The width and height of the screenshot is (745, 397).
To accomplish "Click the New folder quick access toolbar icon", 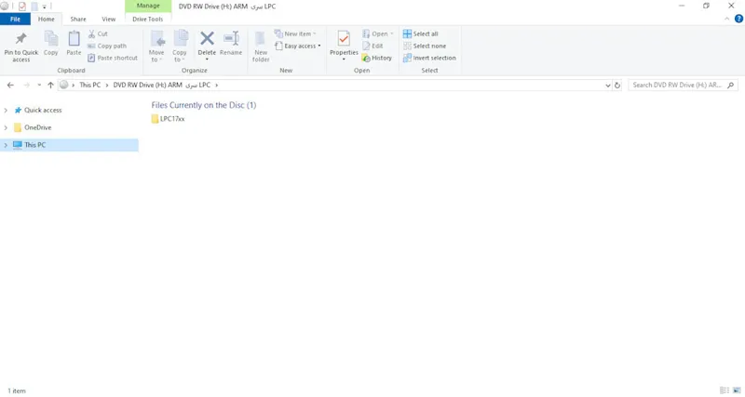I will click(x=34, y=7).
